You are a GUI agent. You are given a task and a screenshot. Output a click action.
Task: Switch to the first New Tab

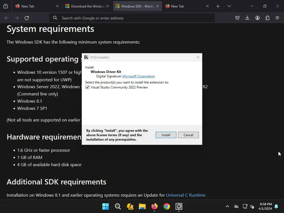pos(37,6)
